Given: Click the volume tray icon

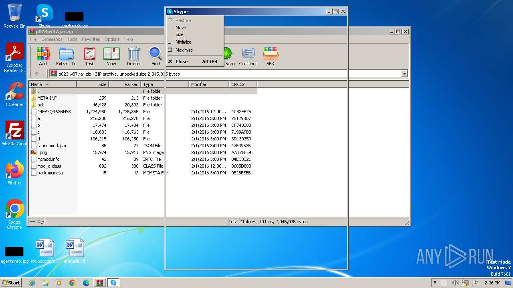Looking at the screenshot, I should coord(456,283).
